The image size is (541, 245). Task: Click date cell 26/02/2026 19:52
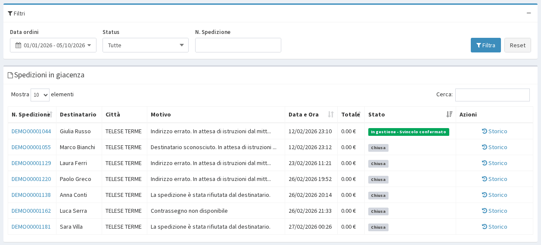(310, 179)
